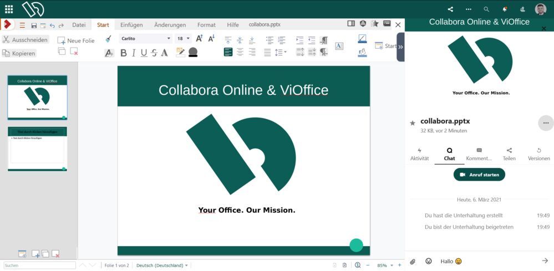Toggle bold text formatting

[x=124, y=53]
